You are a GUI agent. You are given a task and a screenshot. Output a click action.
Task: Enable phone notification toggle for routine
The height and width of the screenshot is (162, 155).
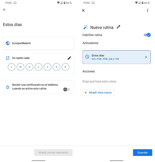[x=67, y=89]
